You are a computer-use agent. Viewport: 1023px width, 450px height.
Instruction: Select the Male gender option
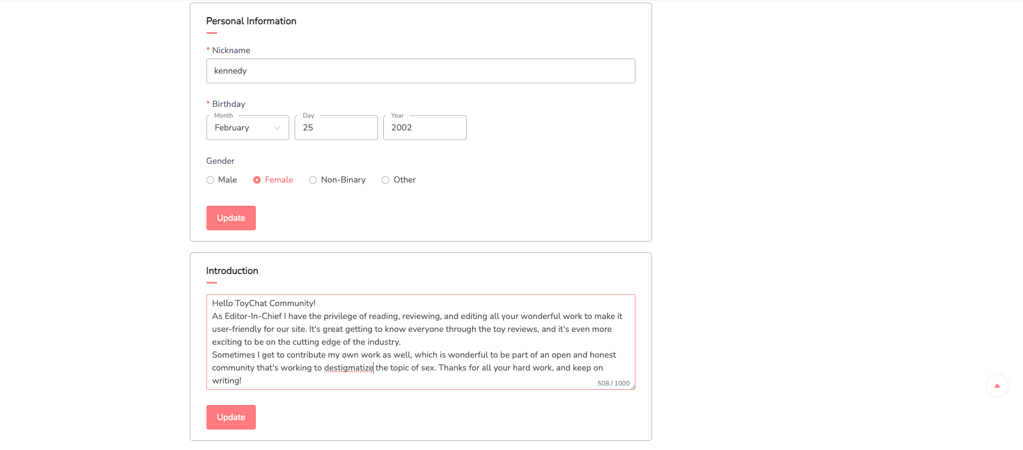(210, 180)
